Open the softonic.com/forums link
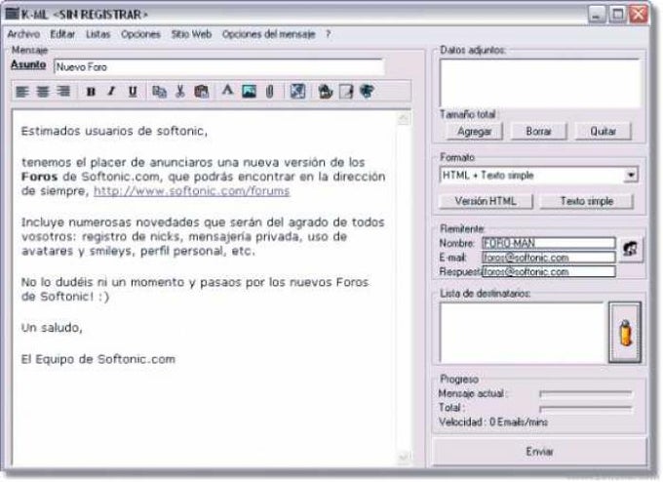This screenshot has width=663, height=482. (x=191, y=191)
